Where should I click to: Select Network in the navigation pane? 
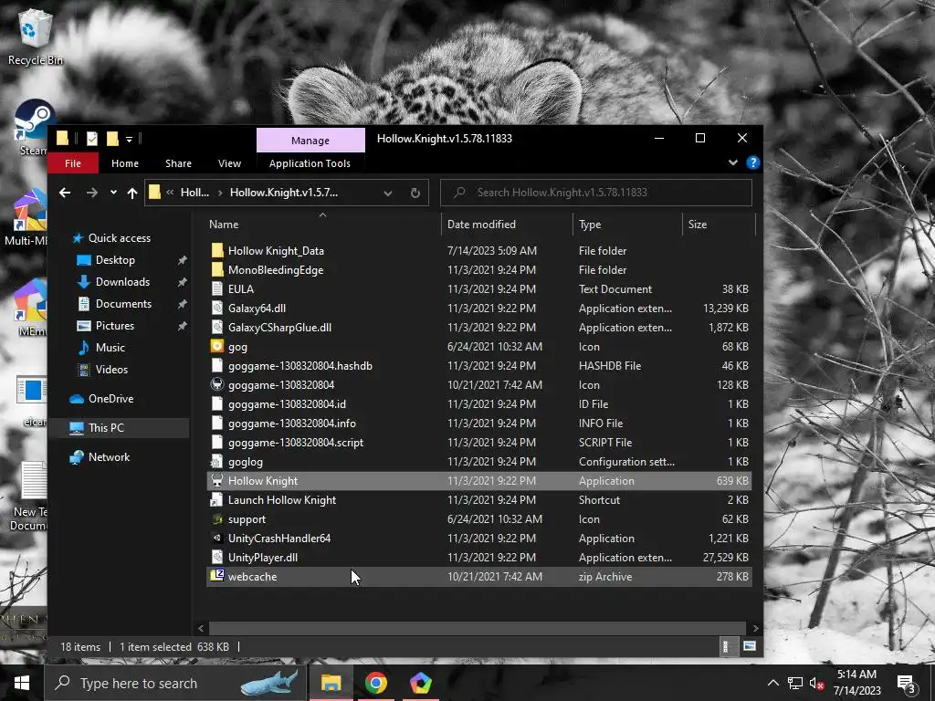click(109, 457)
